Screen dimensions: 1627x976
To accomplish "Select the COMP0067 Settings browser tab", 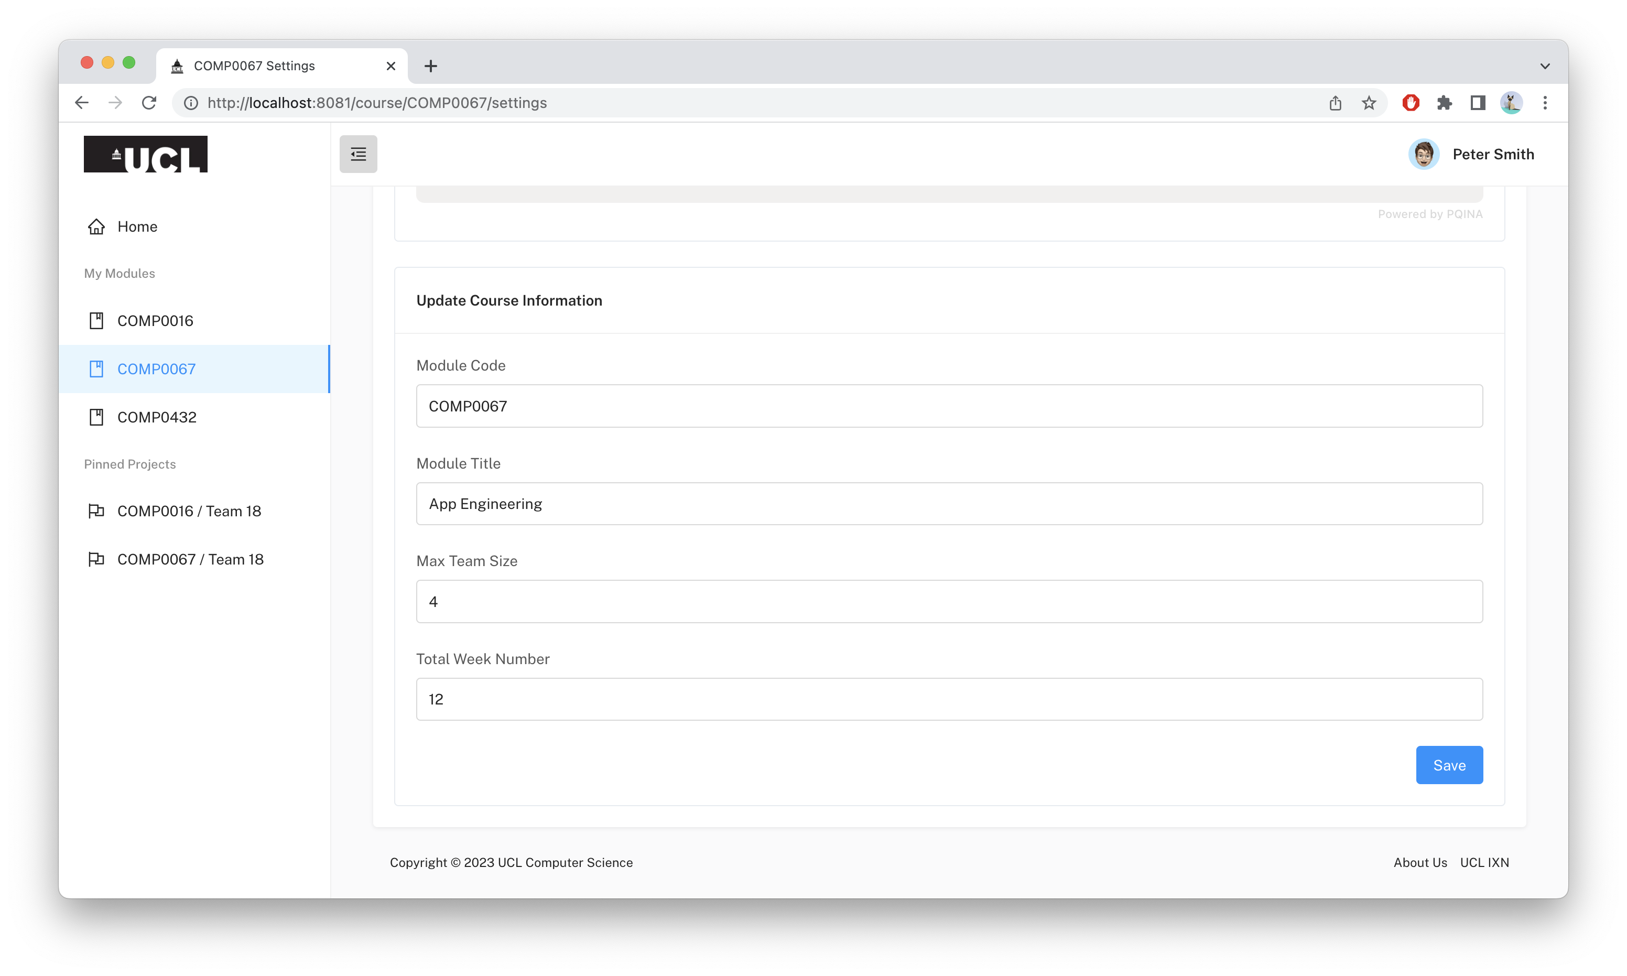I will (x=281, y=66).
